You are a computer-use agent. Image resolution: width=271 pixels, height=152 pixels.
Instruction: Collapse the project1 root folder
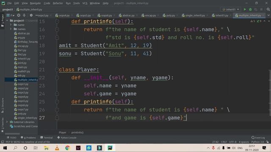tap(7, 21)
